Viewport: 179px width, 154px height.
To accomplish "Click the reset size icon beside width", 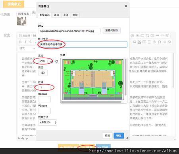I will click(57, 61).
